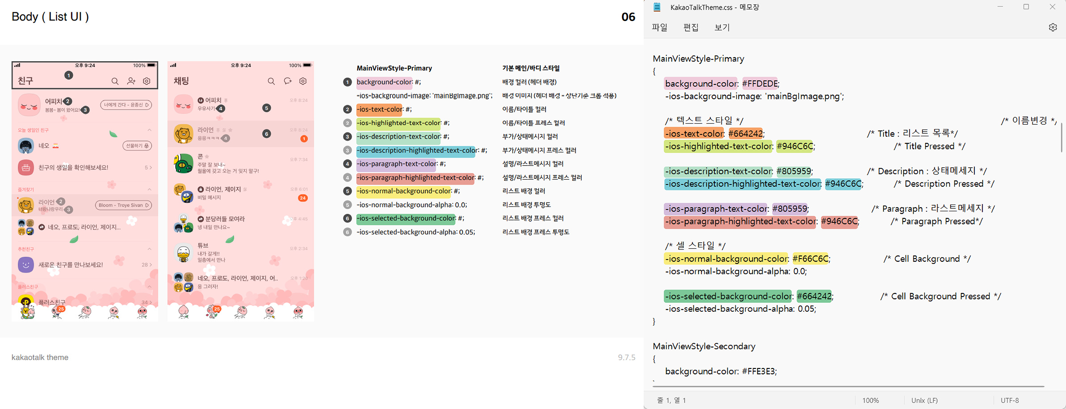Open settings gear in 친구 screen header
This screenshot has height=409, width=1066.
[147, 81]
